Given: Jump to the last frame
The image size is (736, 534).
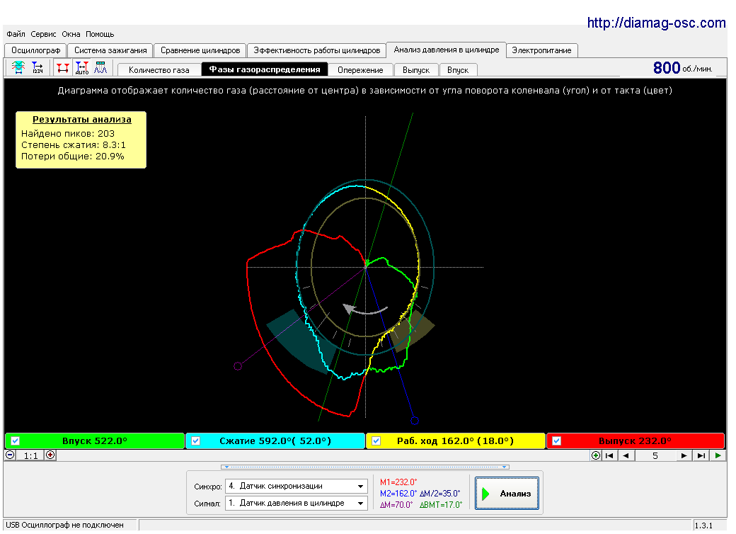Looking at the screenshot, I should pyautogui.click(x=701, y=455).
